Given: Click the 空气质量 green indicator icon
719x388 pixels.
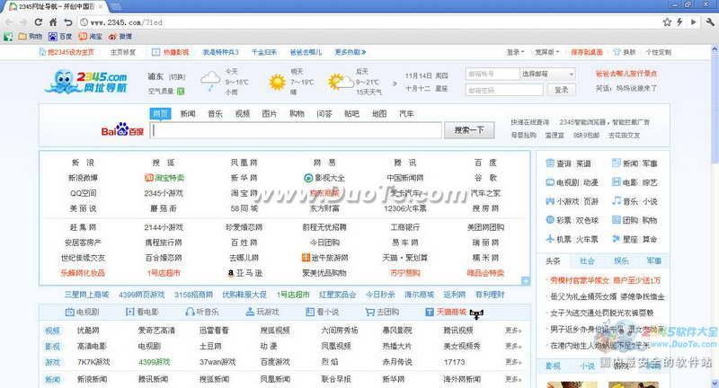Looking at the screenshot, I should (181, 91).
